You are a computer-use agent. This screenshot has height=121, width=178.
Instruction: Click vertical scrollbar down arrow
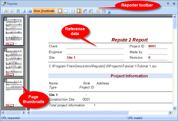pos(174,108)
